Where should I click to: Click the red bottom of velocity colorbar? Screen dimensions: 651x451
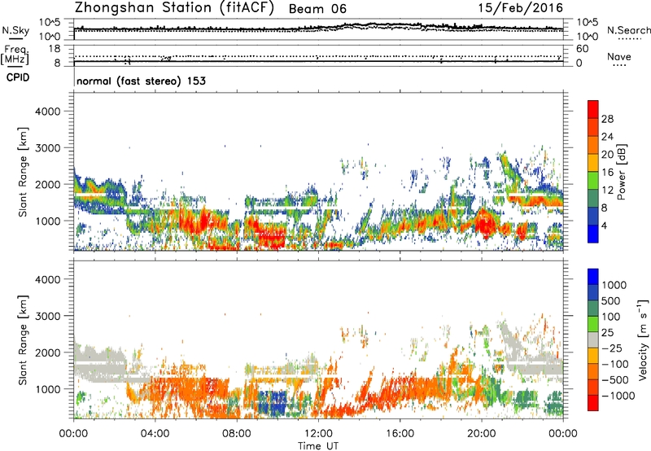[593, 403]
